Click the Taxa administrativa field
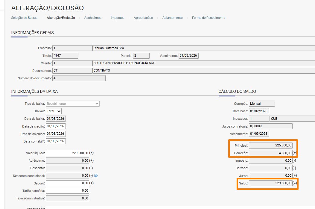Viewport: 315px width, 209px height. 67,198
